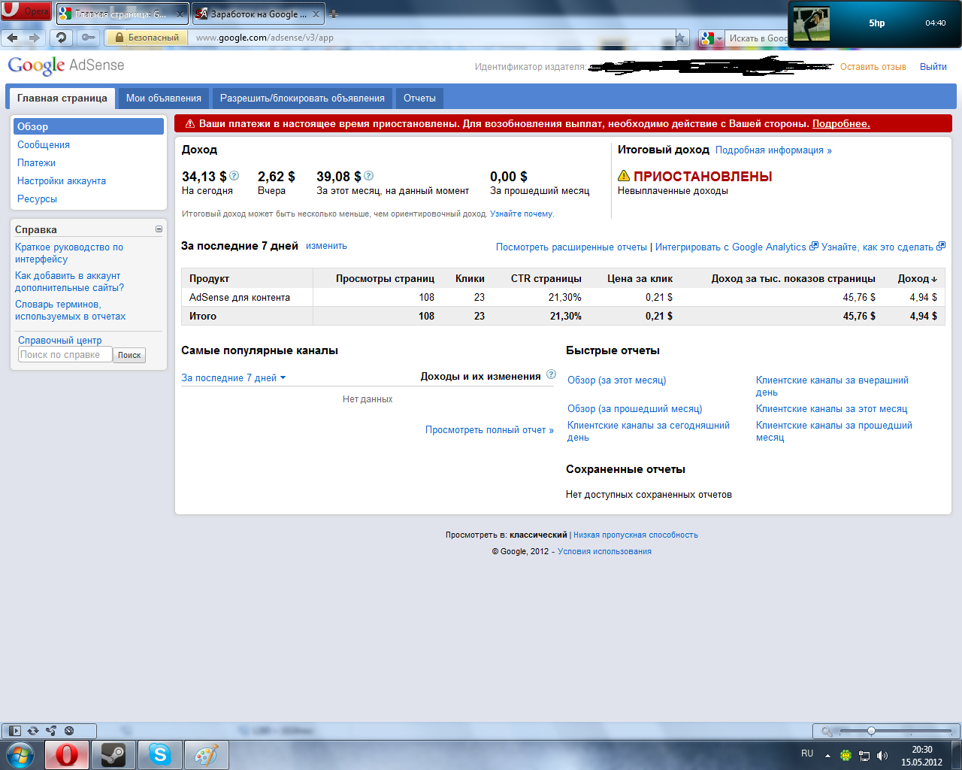Viewport: 962px width, 770px height.
Task: Click the Безопасный security badge
Action: [147, 38]
